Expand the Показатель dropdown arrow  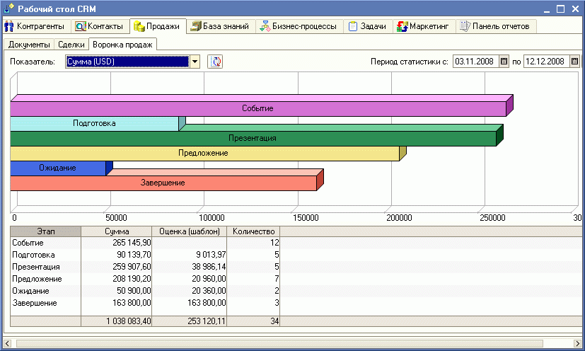click(x=195, y=62)
